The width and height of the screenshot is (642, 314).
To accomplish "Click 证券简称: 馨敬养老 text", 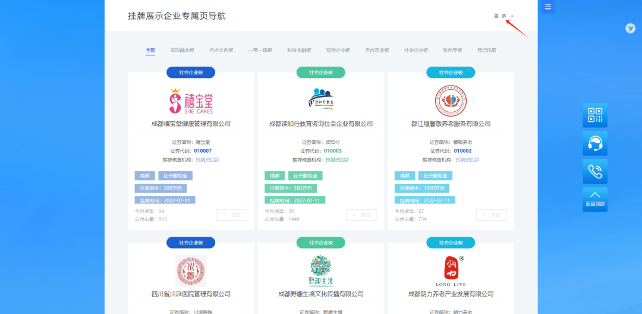I will 451,143.
